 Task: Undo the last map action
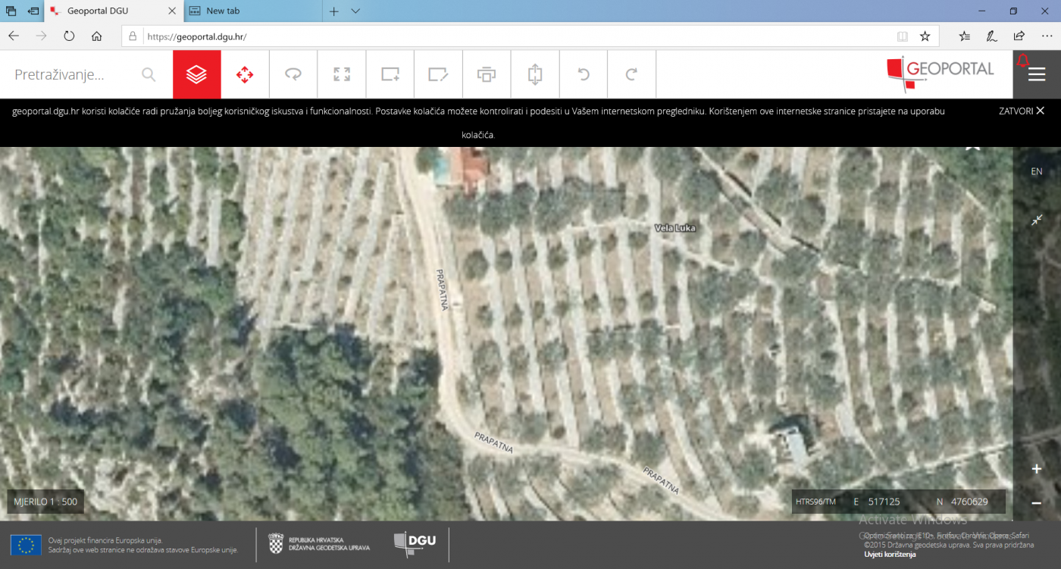(x=584, y=74)
